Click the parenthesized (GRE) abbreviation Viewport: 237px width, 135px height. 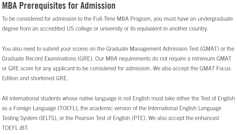click(85, 59)
